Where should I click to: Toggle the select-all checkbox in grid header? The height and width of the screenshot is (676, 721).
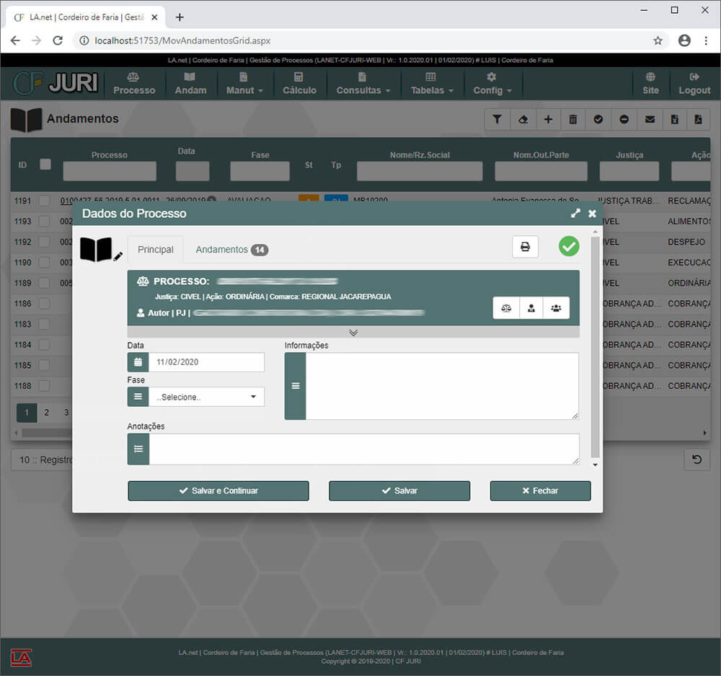(x=45, y=164)
